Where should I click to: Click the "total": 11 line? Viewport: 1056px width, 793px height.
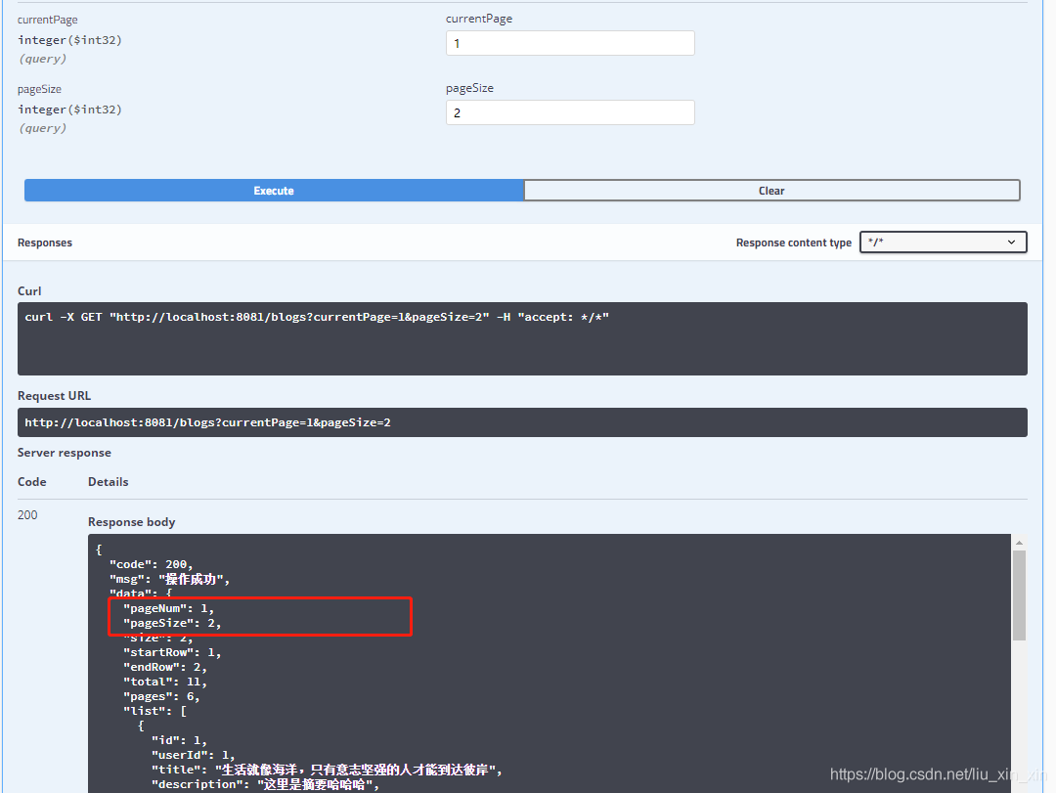[165, 682]
